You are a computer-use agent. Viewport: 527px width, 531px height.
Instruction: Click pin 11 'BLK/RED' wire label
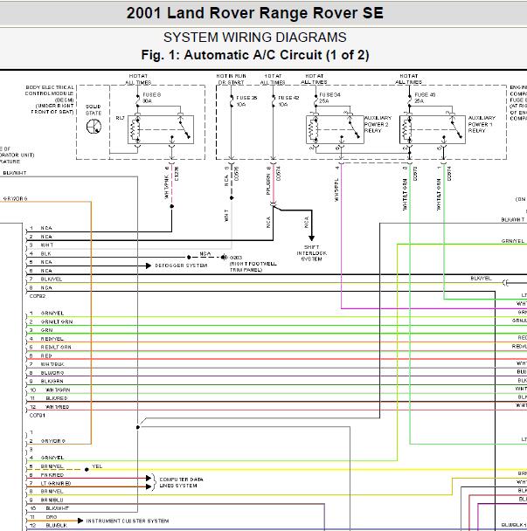click(57, 398)
